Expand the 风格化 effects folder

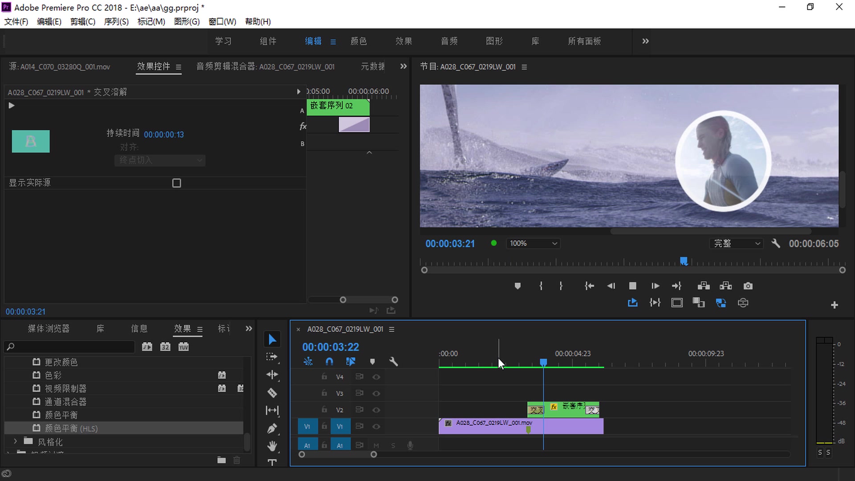16,441
